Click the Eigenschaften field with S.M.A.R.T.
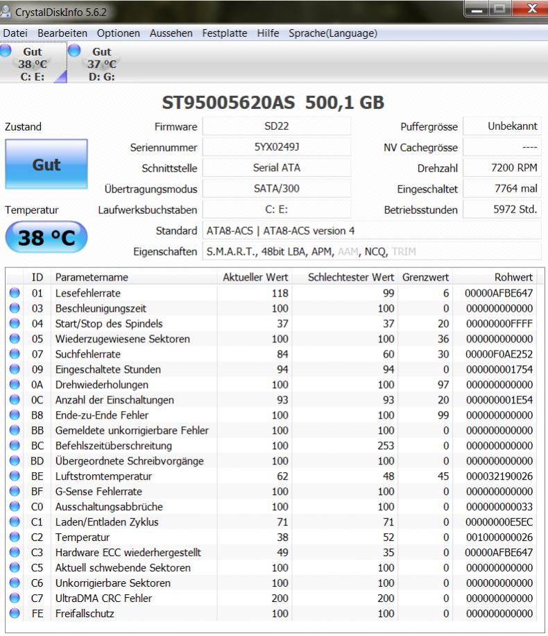 pyautogui.click(x=372, y=251)
